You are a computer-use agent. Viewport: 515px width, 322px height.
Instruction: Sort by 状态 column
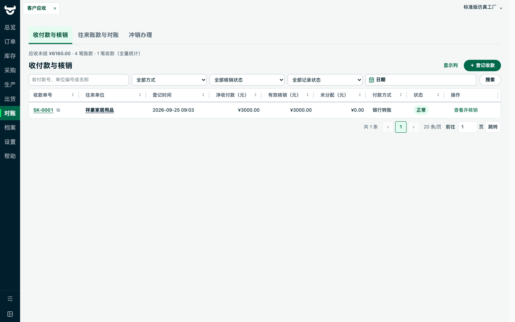point(438,95)
